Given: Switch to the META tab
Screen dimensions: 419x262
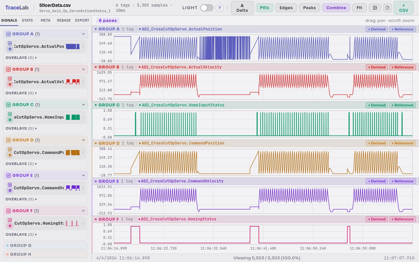Looking at the screenshot, I should point(46,20).
